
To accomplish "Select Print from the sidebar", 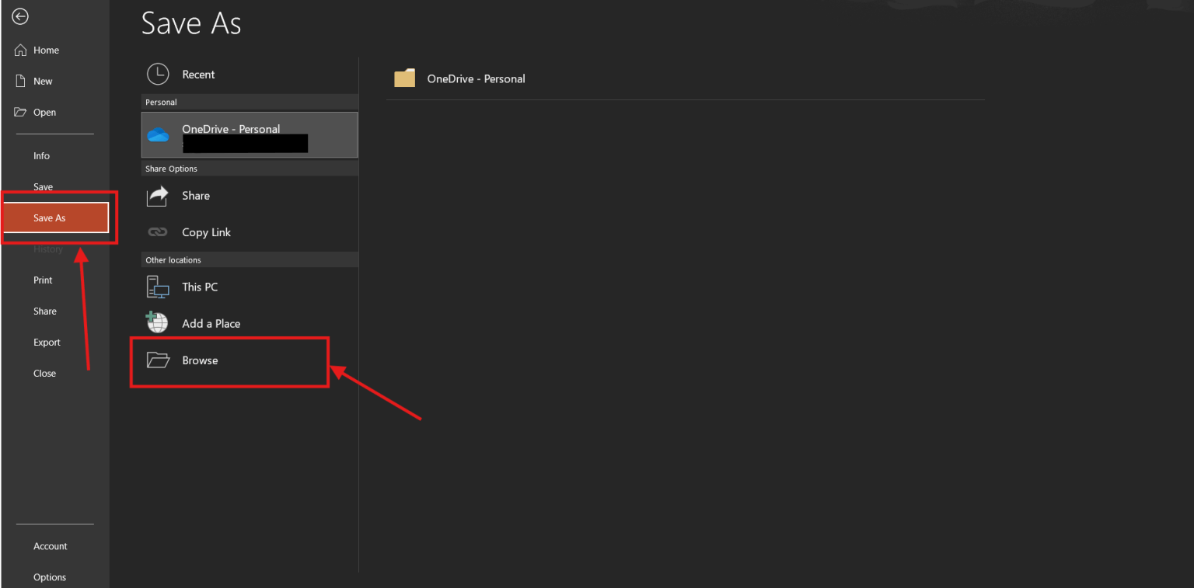I will 43,280.
